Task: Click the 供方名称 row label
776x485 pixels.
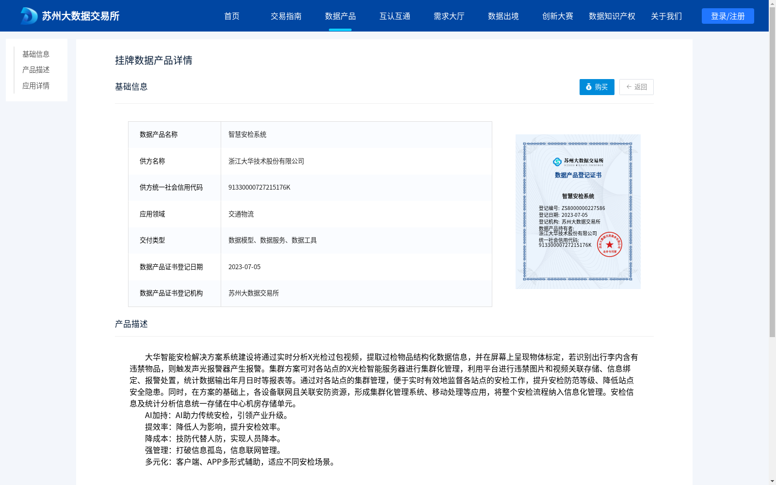Action: point(152,161)
